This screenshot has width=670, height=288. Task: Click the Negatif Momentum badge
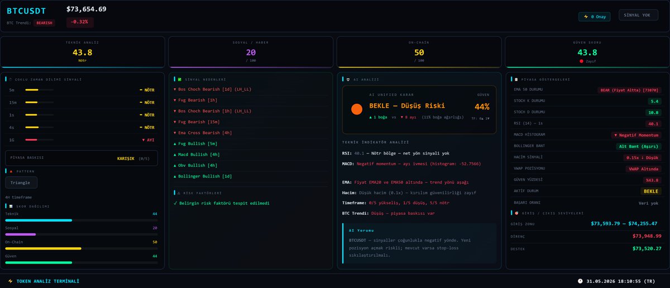click(636, 135)
